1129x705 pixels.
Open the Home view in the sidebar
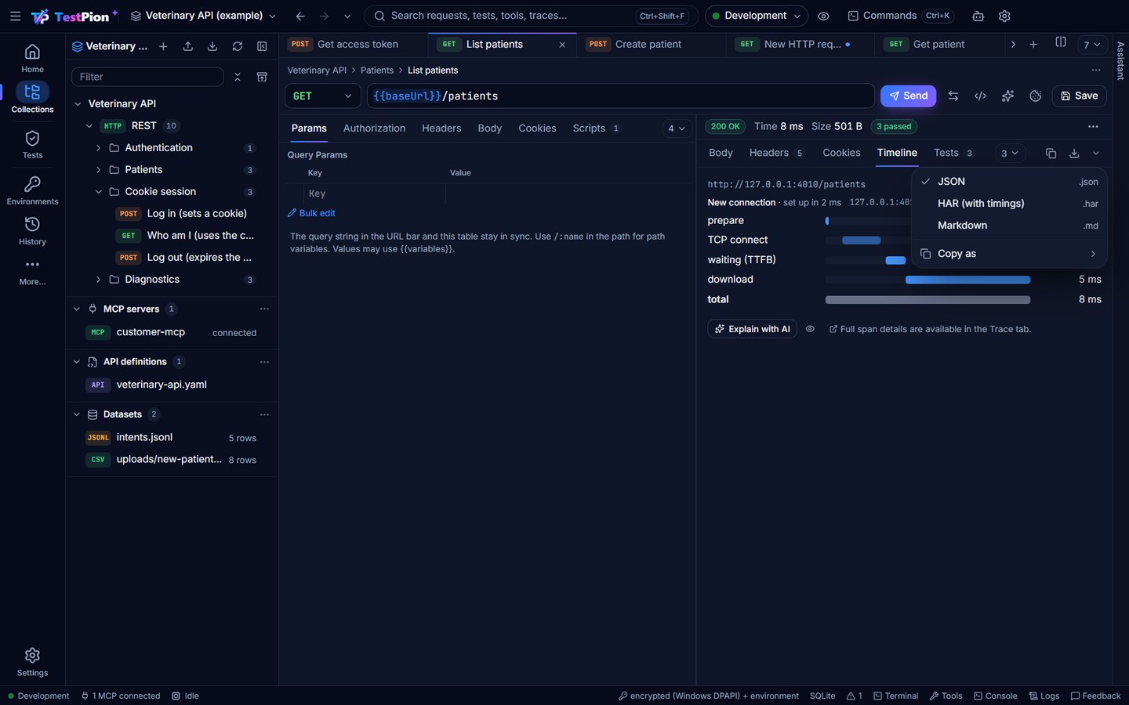coord(32,59)
